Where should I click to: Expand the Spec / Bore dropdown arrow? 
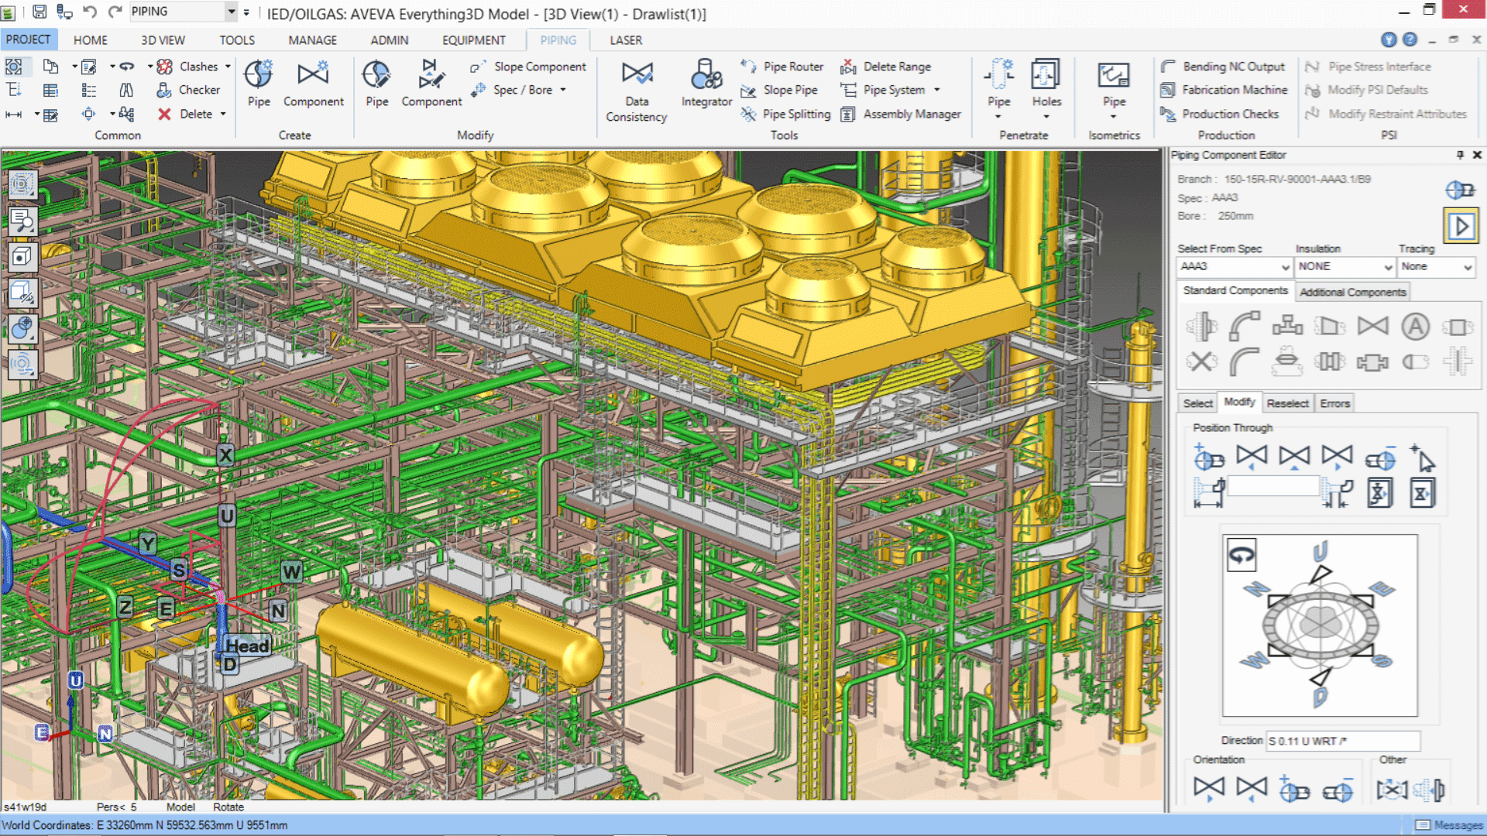coord(562,90)
